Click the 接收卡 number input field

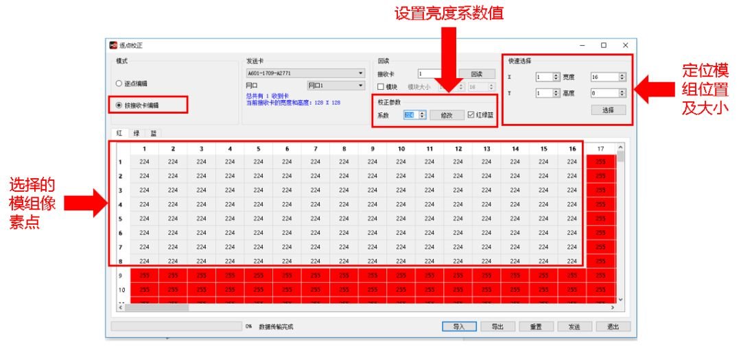click(x=430, y=74)
